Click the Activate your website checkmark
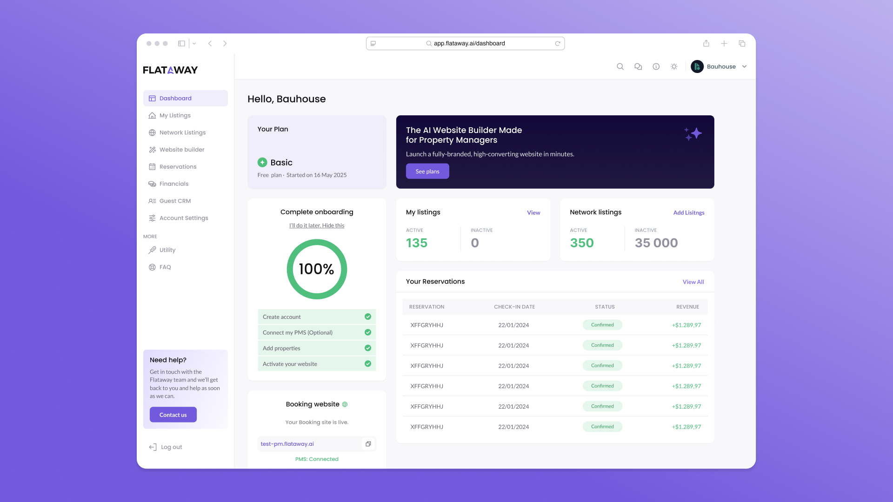Image resolution: width=893 pixels, height=502 pixels. 368,364
